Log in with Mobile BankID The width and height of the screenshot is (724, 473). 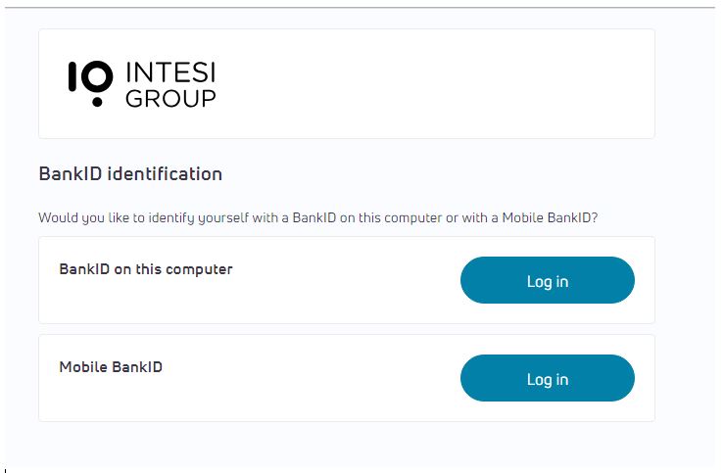coord(547,378)
